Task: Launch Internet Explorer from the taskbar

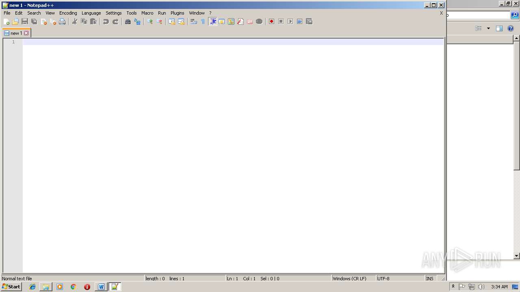Action: [x=32, y=287]
